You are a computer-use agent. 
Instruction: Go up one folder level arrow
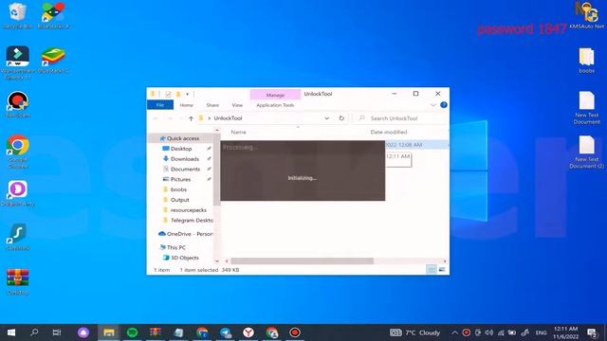pyautogui.click(x=191, y=118)
